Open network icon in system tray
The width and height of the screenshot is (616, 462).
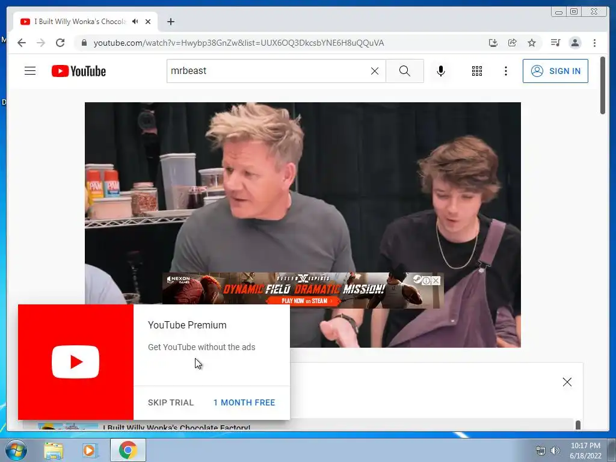tap(541, 451)
